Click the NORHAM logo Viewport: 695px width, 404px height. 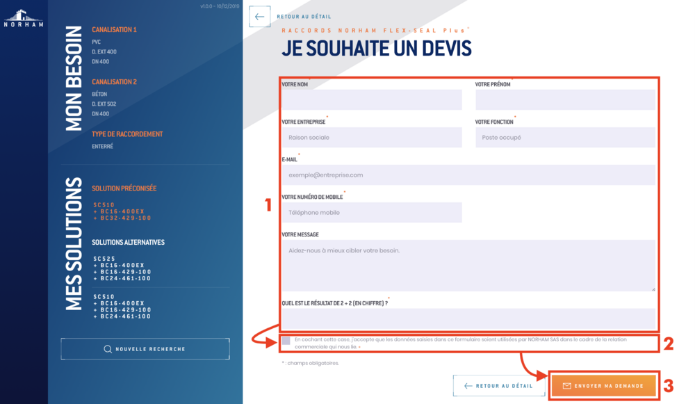[24, 18]
